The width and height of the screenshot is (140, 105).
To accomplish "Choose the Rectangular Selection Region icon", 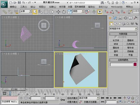I will 46,12.
